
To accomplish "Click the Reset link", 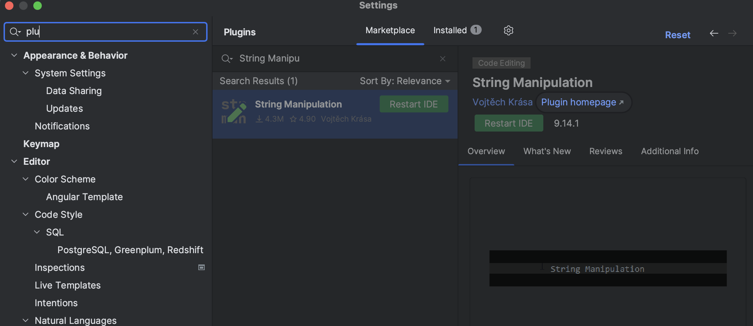I will tap(678, 35).
